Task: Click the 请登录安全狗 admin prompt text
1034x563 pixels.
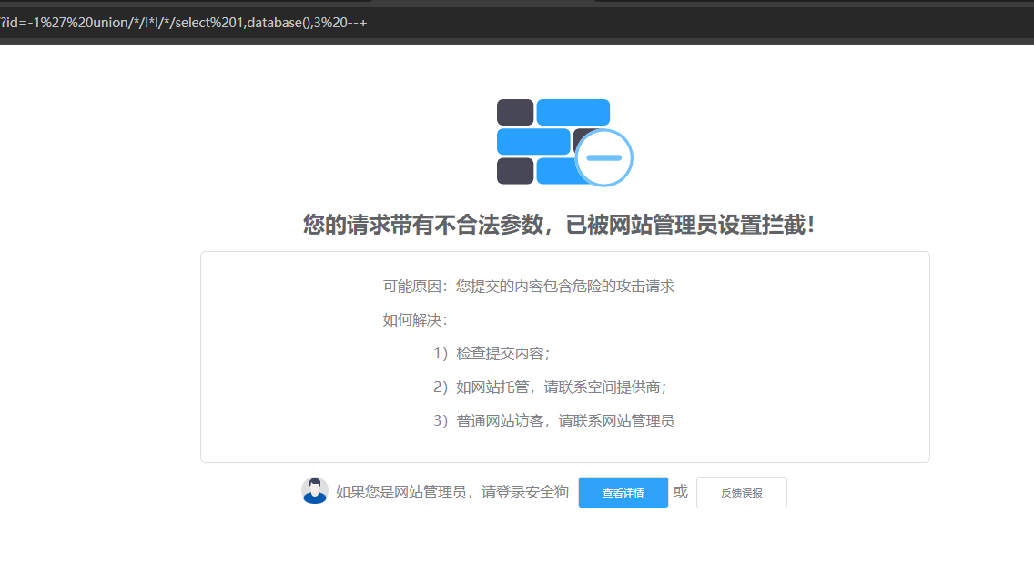Action: (451, 492)
